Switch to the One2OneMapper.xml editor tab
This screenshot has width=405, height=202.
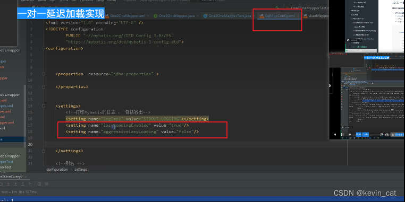click(x=127, y=16)
